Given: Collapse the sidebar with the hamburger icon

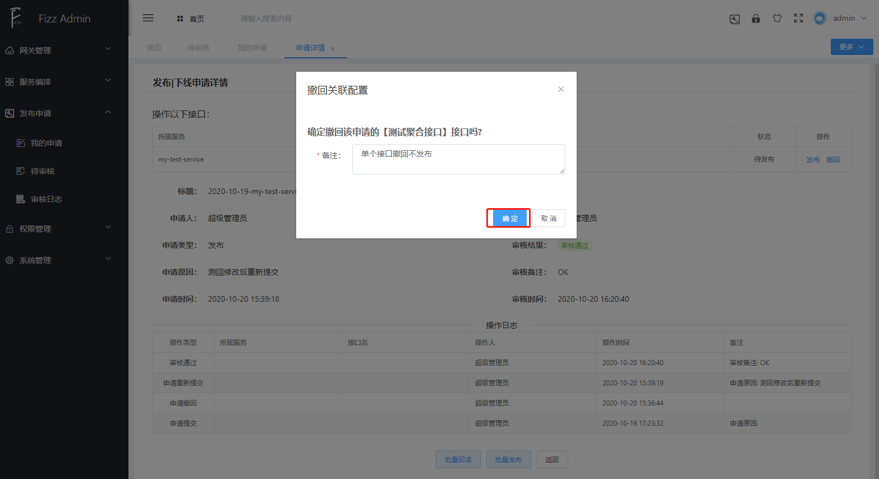Looking at the screenshot, I should click(148, 17).
